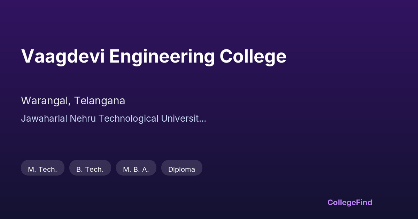The height and width of the screenshot is (219, 418).
Task: Open the Jawaharlal Nehru Technological University affiliation
Action: (113, 119)
